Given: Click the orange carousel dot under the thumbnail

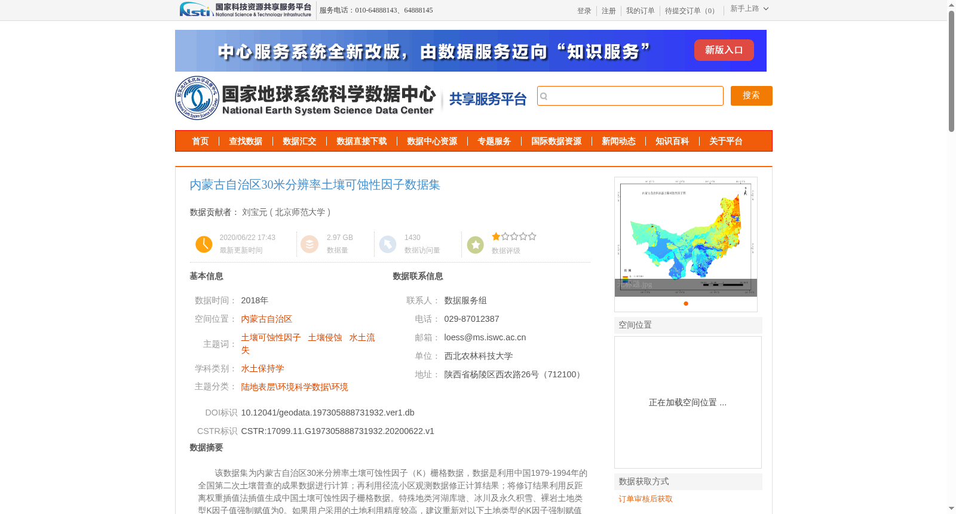Looking at the screenshot, I should coord(686,303).
